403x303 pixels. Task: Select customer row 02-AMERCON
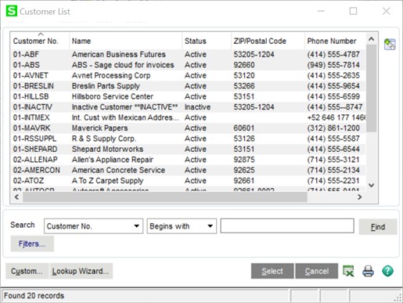188,170
